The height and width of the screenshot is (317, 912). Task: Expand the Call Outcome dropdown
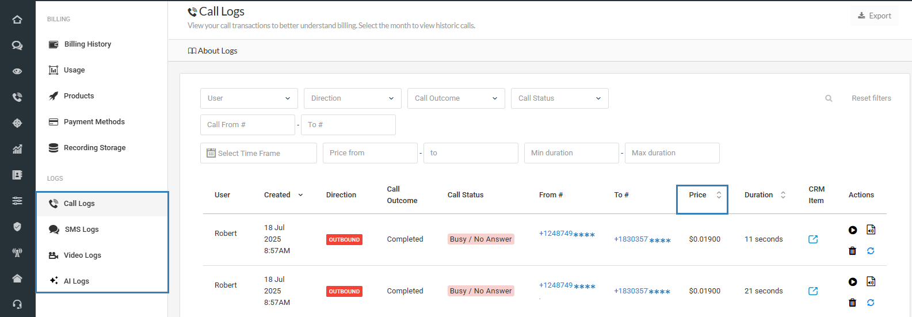(x=456, y=98)
